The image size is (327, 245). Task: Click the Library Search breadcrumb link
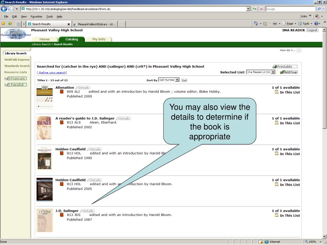click(x=41, y=44)
